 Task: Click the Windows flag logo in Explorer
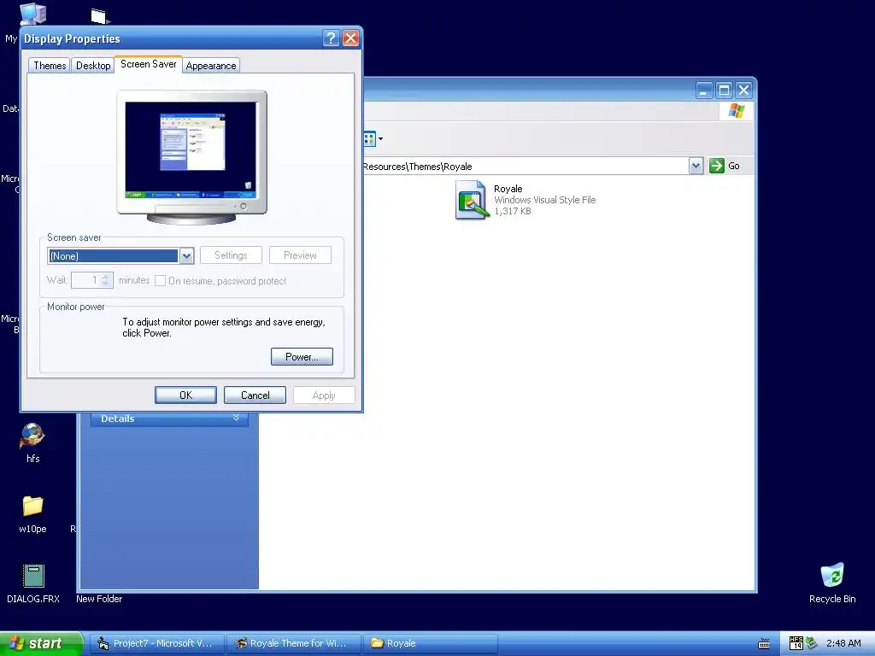tap(736, 110)
